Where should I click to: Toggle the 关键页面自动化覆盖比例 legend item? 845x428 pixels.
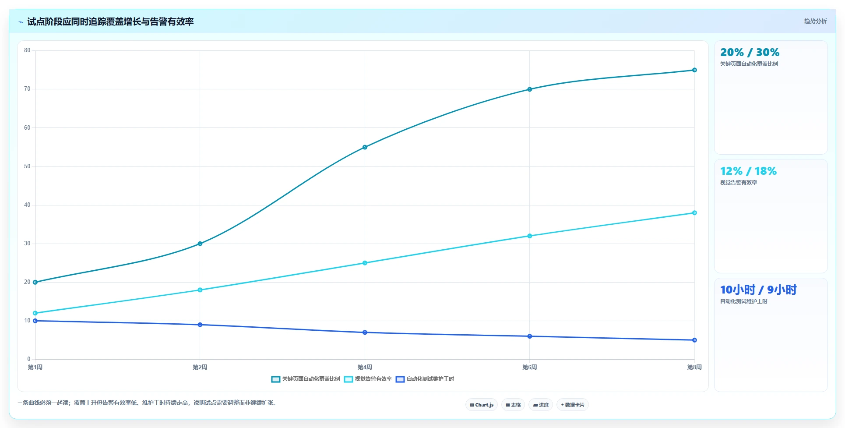coord(306,379)
